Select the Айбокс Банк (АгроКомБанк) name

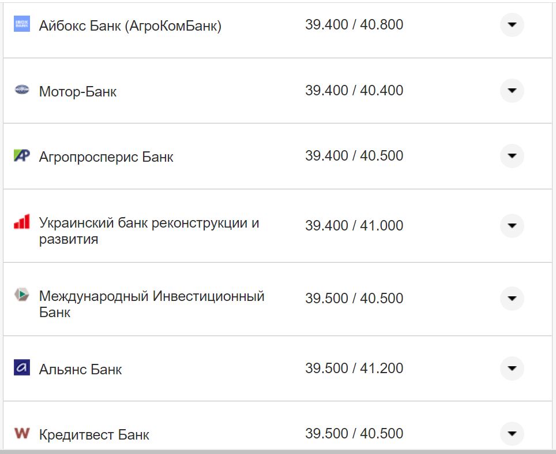click(x=130, y=25)
